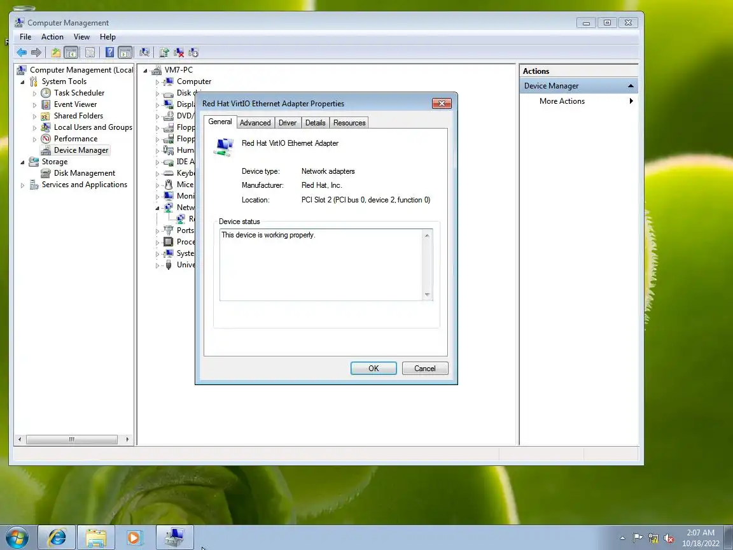Switch to the Resources tab
The image size is (733, 550).
point(349,122)
